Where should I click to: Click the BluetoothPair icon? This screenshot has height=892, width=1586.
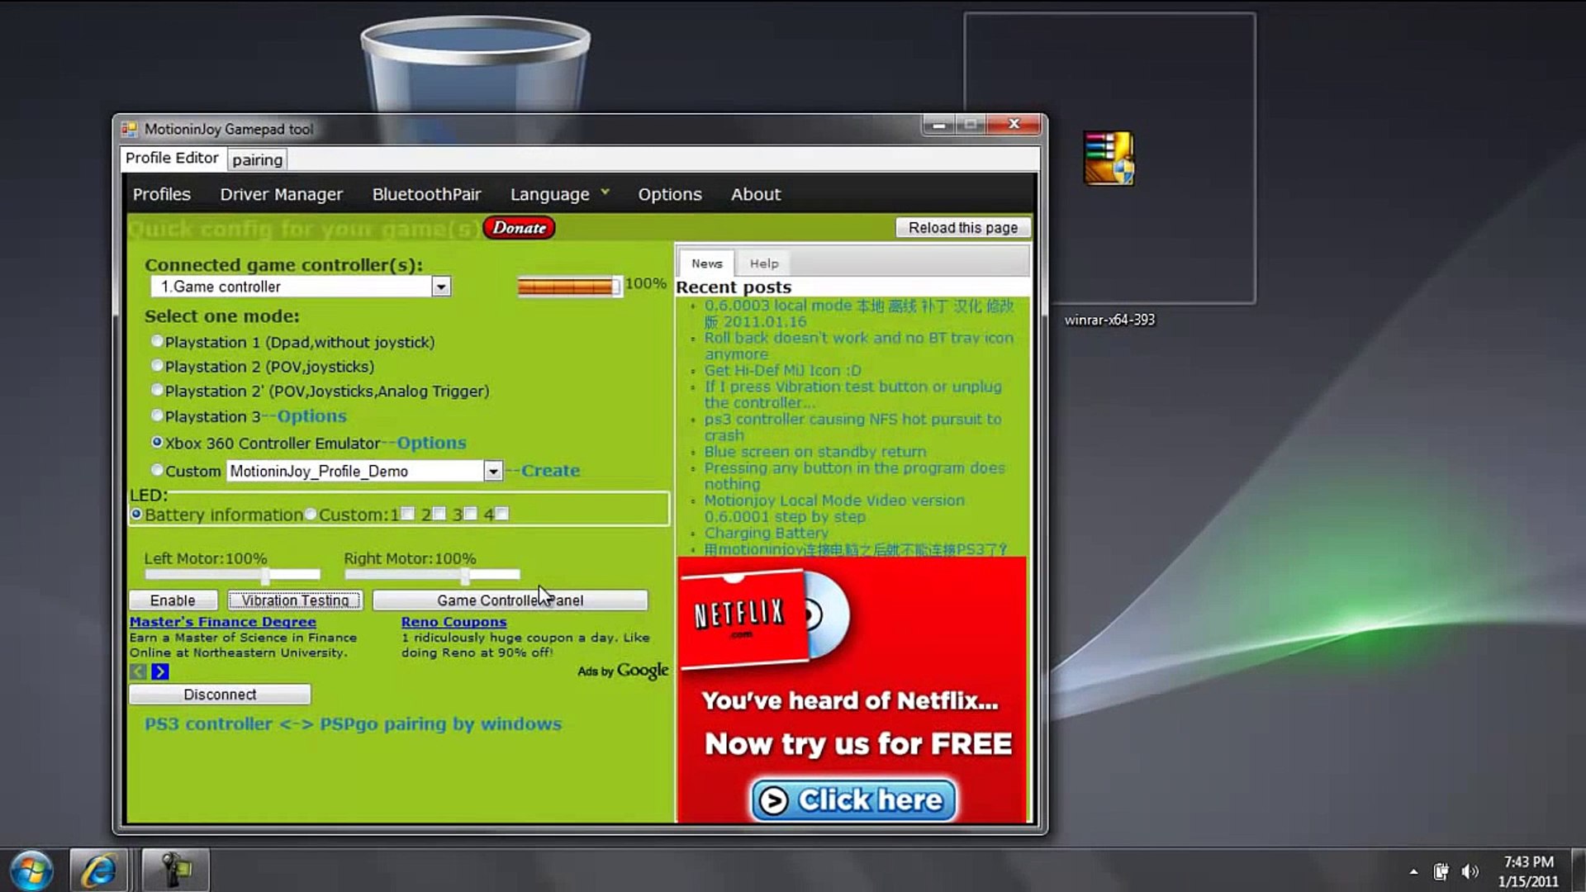(425, 194)
